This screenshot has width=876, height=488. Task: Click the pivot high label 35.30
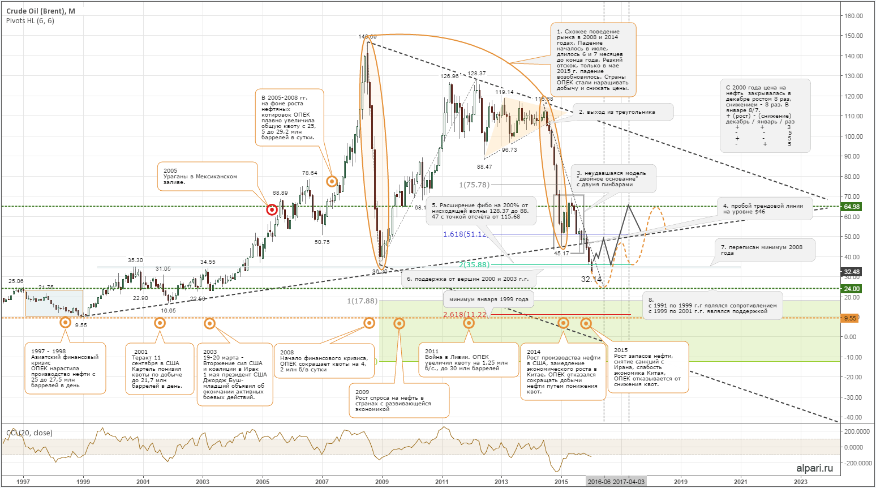point(135,260)
